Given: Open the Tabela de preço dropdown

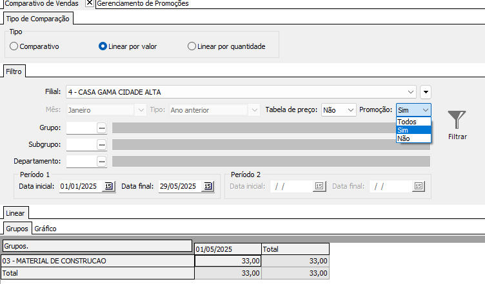Looking at the screenshot, I should pos(350,110).
